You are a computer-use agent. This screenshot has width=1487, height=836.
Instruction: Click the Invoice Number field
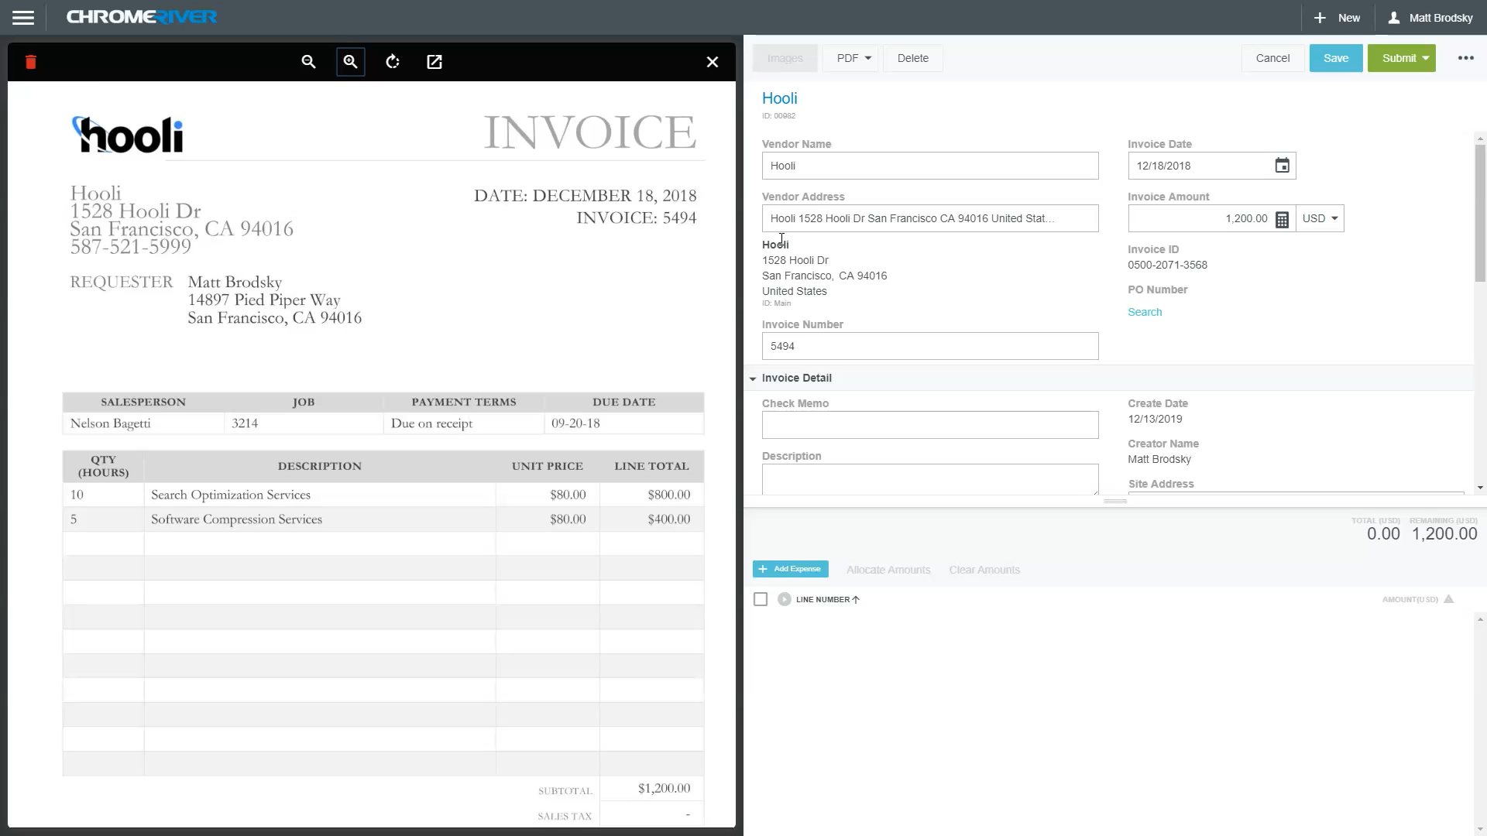click(x=930, y=346)
